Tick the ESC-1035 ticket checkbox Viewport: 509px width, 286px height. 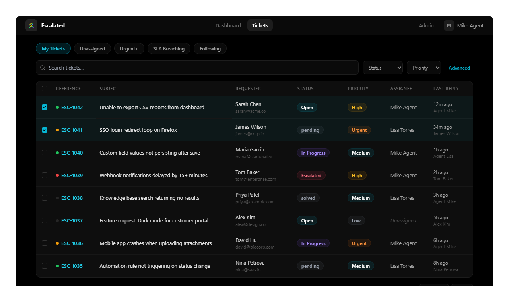[45, 266]
